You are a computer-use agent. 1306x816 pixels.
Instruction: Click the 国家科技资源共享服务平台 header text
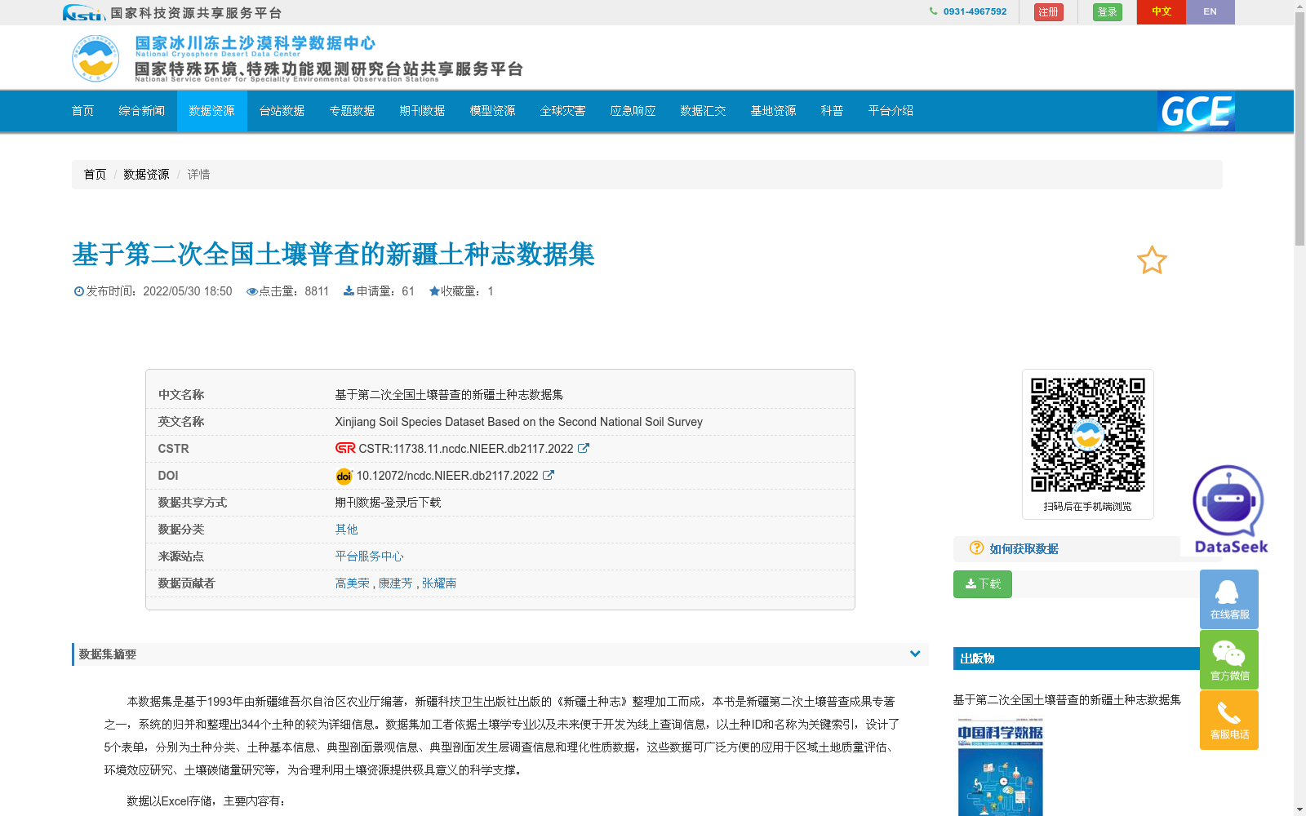coord(196,13)
